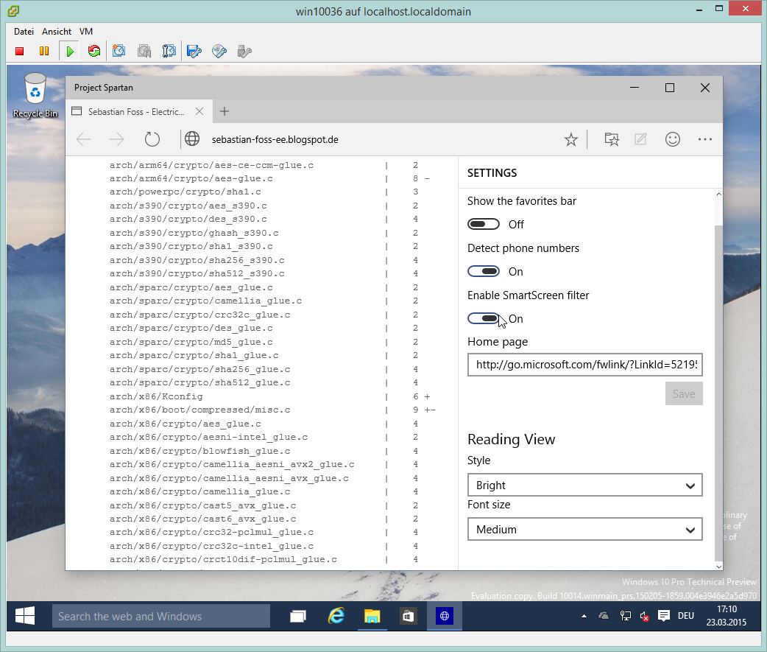Open network status tray icon
This screenshot has height=652, width=767.
(625, 616)
